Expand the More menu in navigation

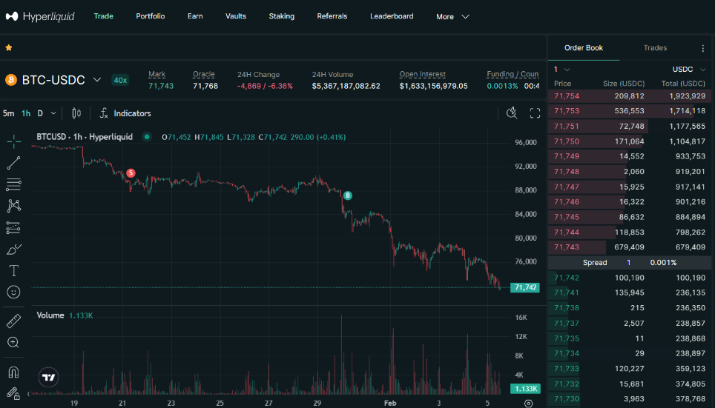(x=452, y=16)
